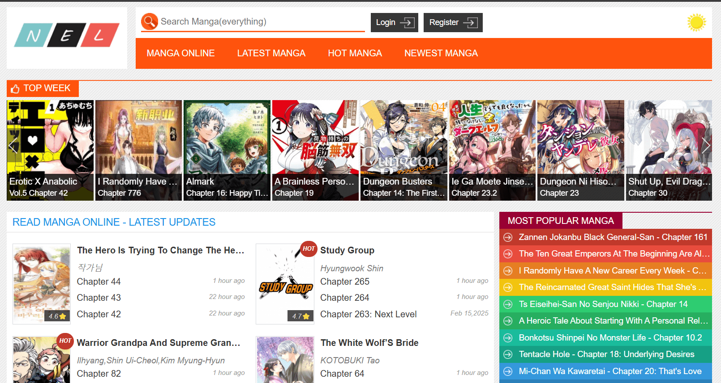721x383 pixels.
Task: Open the MANGA ONLINE menu item
Action: pyautogui.click(x=180, y=53)
